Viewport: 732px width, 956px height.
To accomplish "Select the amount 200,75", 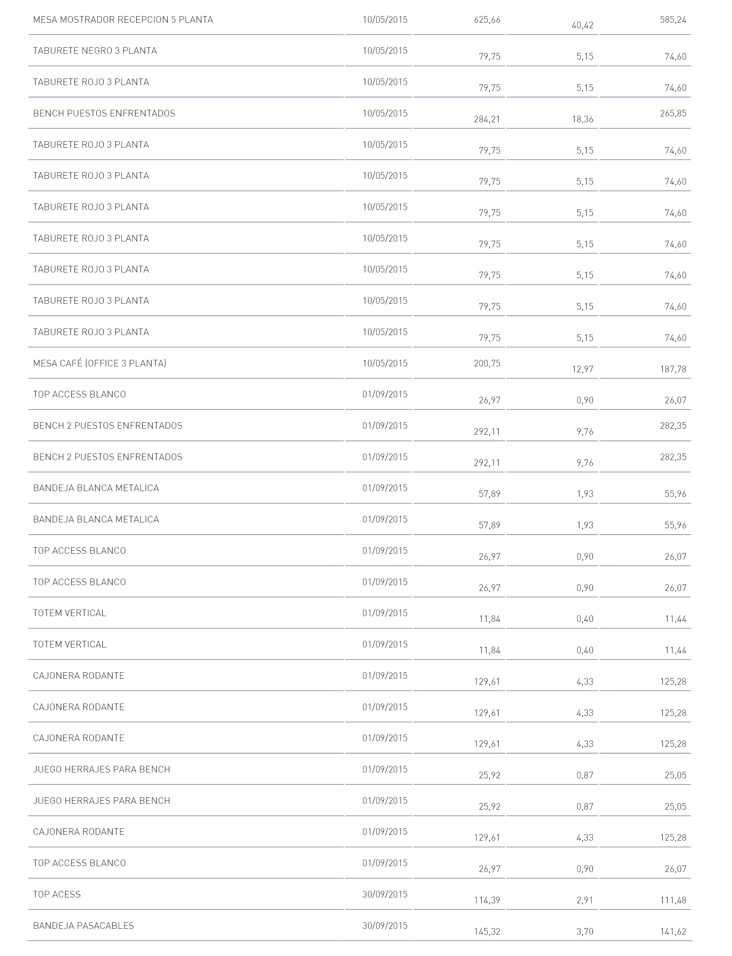I will (487, 363).
